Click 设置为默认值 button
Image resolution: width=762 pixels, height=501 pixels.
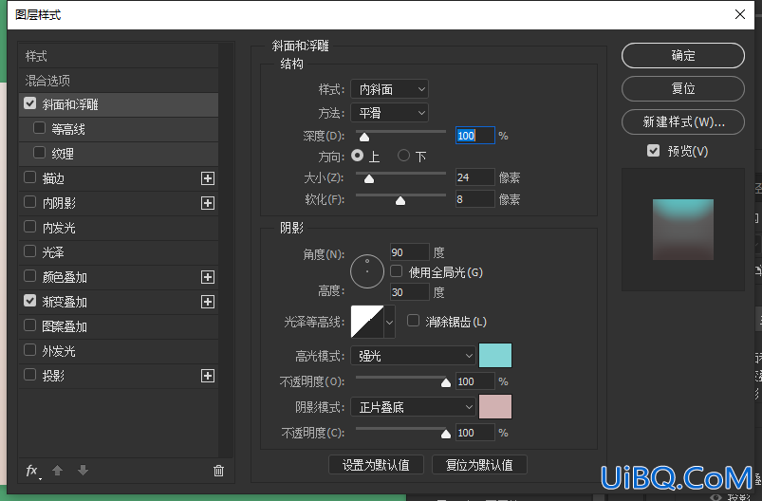[376, 465]
